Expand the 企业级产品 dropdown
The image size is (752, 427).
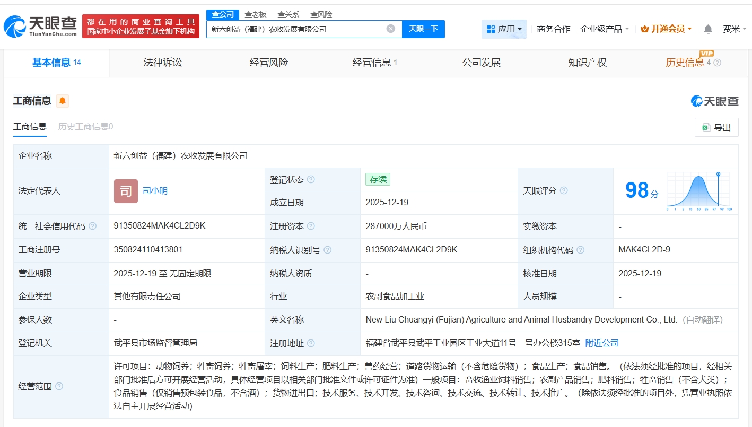[605, 29]
